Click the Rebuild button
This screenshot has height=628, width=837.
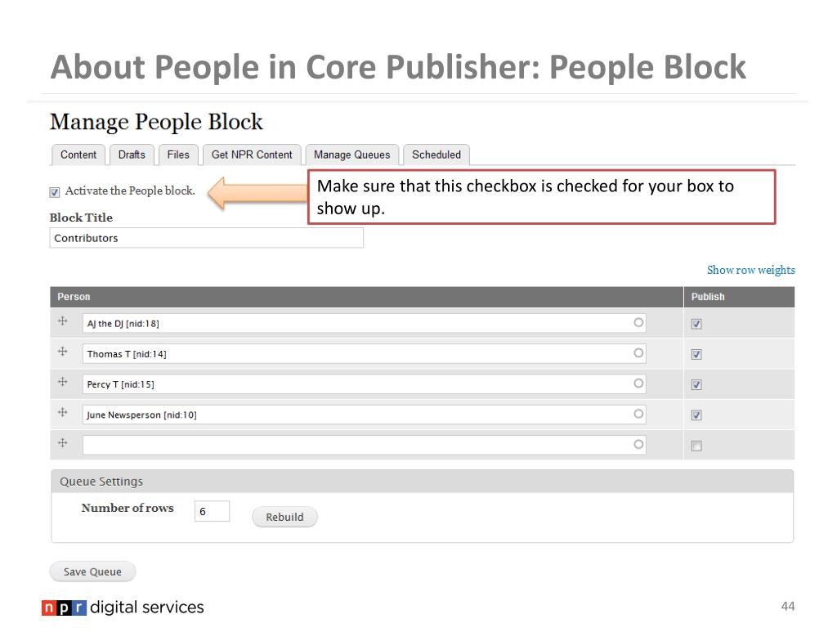point(284,517)
